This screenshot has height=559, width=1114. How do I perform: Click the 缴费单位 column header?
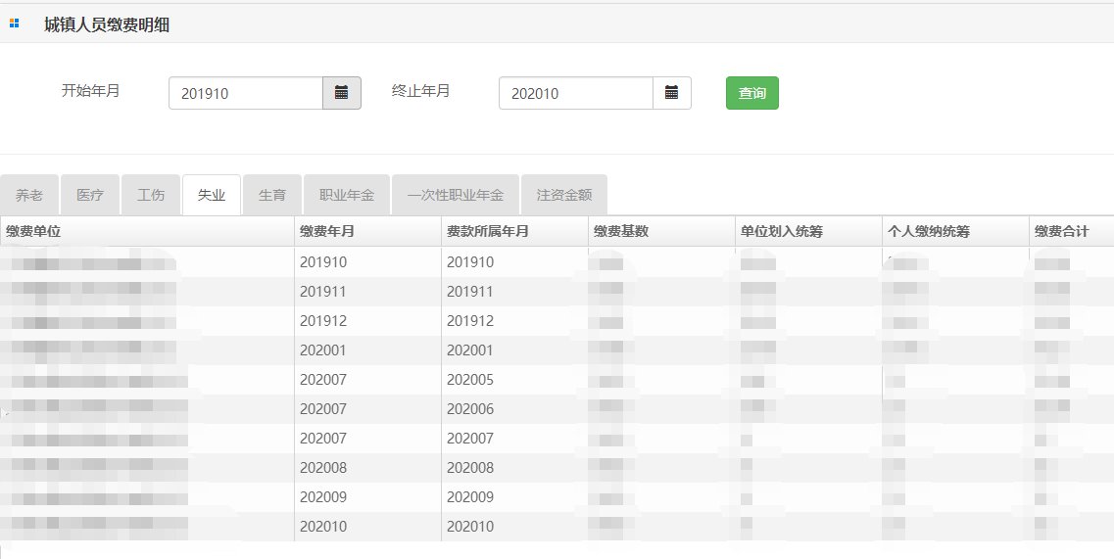coord(147,231)
